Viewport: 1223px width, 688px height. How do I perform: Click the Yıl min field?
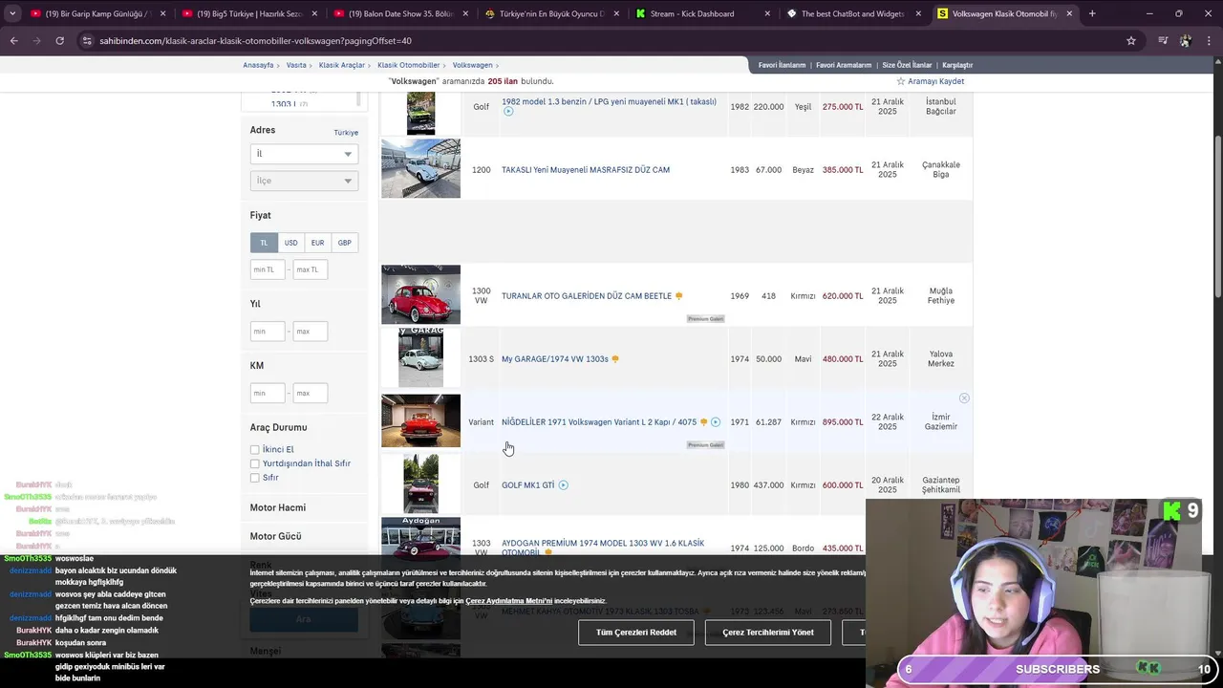(268, 332)
